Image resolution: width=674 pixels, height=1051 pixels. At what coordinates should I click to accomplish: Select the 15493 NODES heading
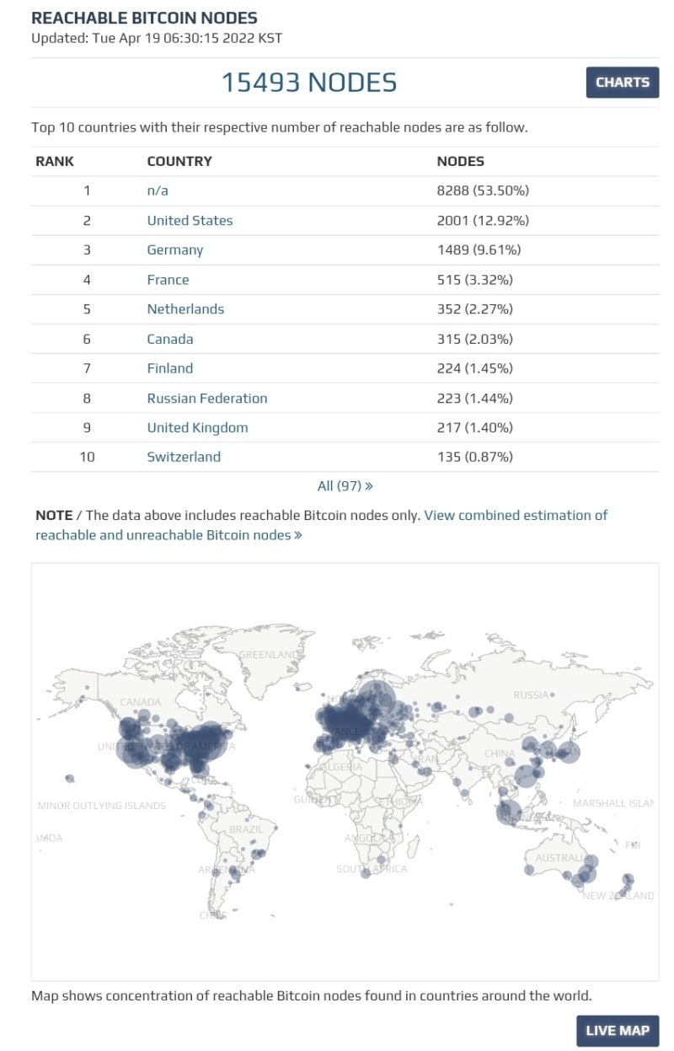308,83
